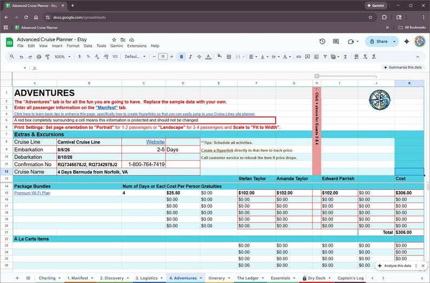The height and width of the screenshot is (283, 430).
Task: Format selected cells as percent
Action: point(88,56)
